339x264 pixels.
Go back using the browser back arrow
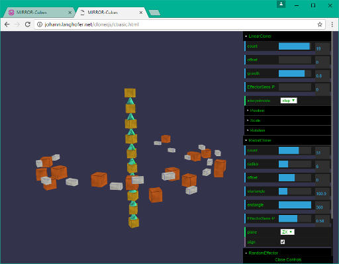click(x=7, y=24)
